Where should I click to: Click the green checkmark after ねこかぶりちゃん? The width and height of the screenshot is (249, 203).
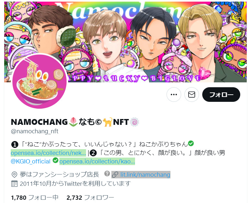coord(191,143)
